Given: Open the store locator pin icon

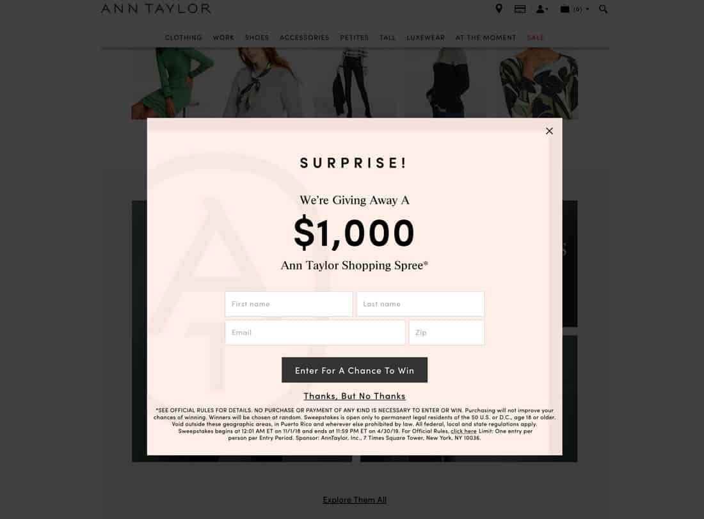Looking at the screenshot, I should click(499, 9).
